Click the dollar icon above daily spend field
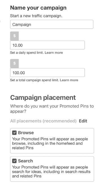 click(x=14, y=36)
